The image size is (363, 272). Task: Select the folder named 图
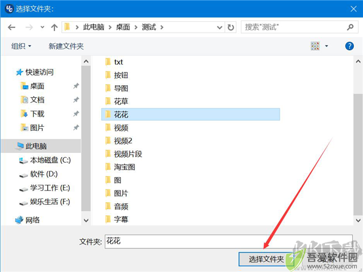click(113, 180)
